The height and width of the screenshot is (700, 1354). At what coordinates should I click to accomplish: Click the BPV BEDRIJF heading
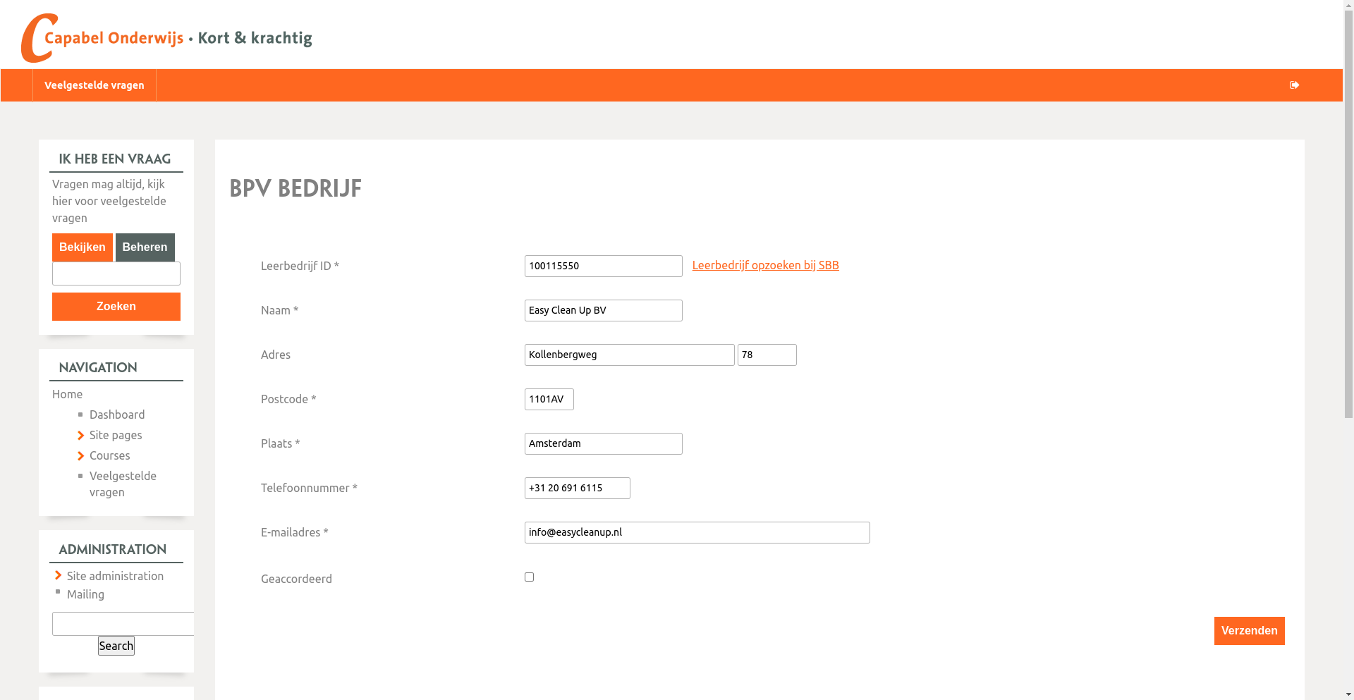(295, 188)
